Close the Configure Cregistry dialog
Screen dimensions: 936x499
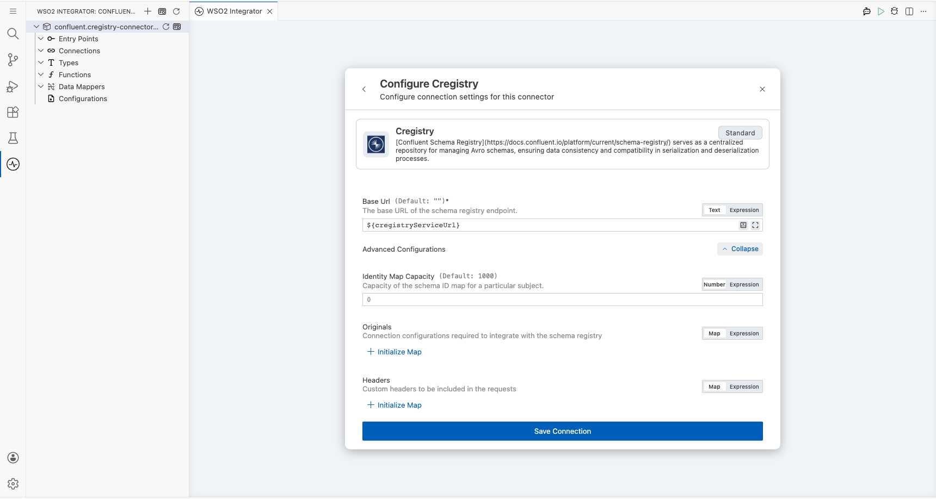pos(762,89)
